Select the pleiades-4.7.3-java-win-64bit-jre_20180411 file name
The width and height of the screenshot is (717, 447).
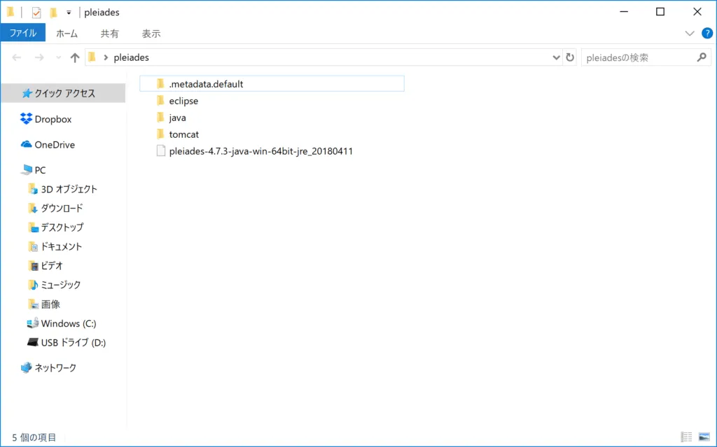pyautogui.click(x=260, y=151)
